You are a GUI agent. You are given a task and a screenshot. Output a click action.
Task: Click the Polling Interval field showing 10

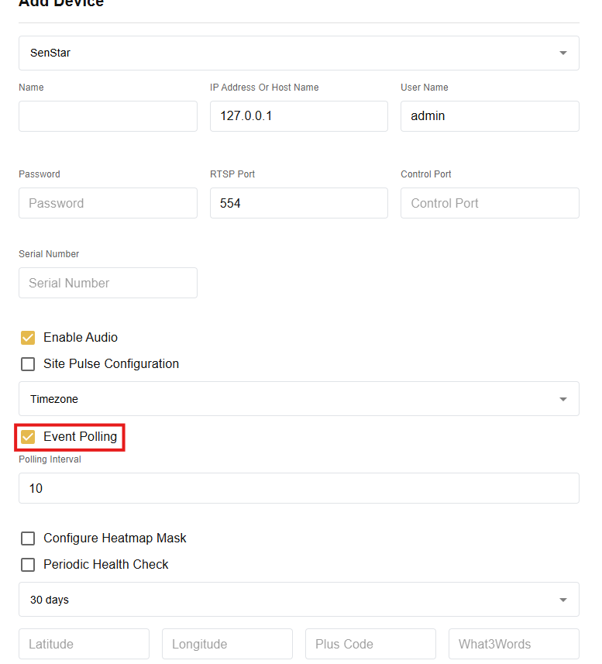point(298,488)
